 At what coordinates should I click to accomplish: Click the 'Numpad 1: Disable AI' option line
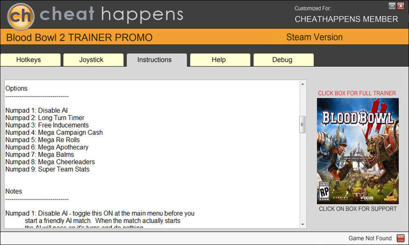37,111
